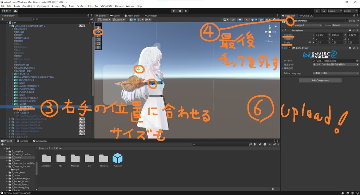Toggle grid snapping icon
The width and height of the screenshot is (360, 195).
point(140,20)
